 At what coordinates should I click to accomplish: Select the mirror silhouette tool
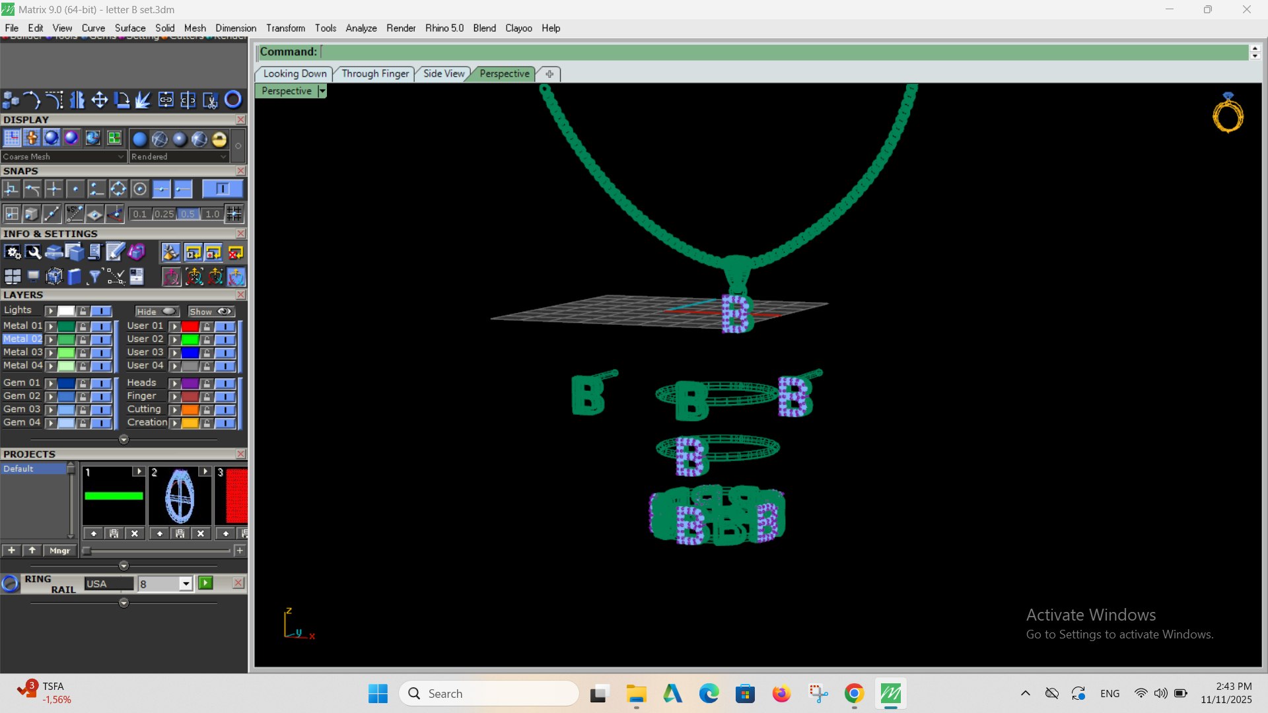click(x=77, y=100)
